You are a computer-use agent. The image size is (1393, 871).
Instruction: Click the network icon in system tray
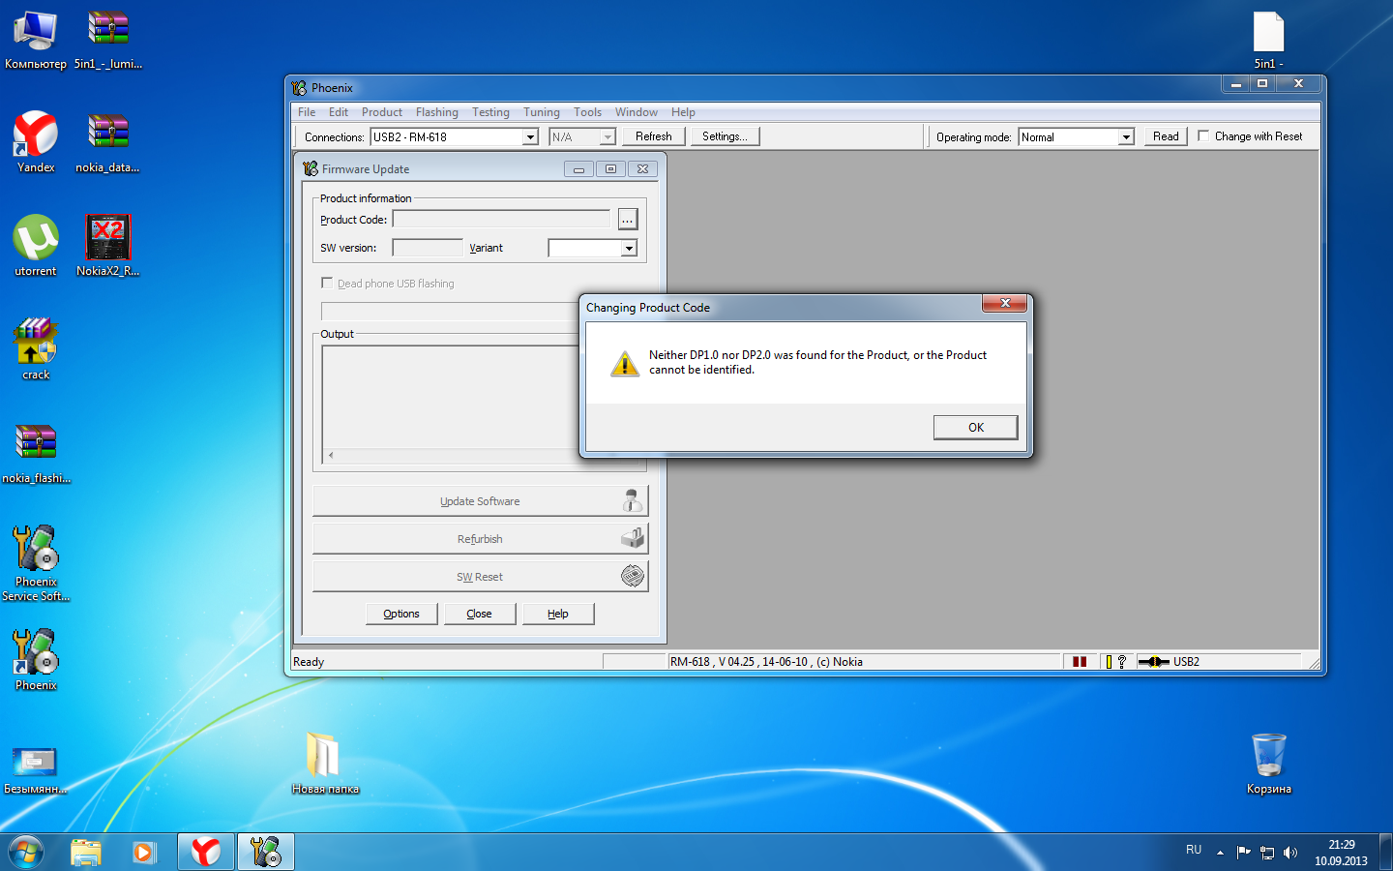pyautogui.click(x=1266, y=853)
